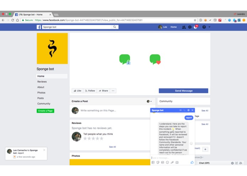Compose new message from chat bar
The height and width of the screenshot is (176, 247).
[x=236, y=163]
